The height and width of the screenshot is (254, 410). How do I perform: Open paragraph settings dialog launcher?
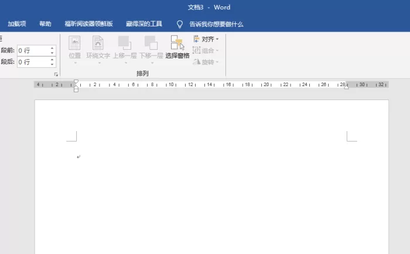(56, 74)
